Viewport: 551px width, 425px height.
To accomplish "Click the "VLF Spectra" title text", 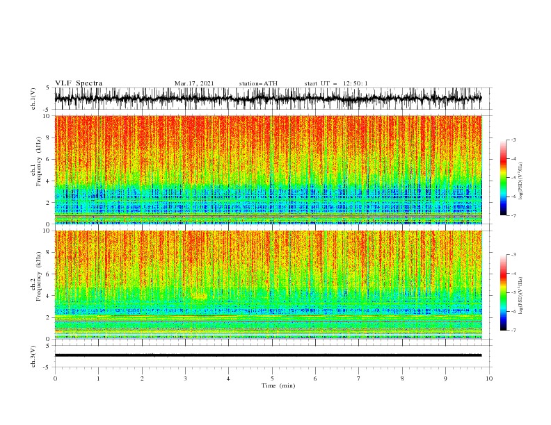I will point(79,83).
